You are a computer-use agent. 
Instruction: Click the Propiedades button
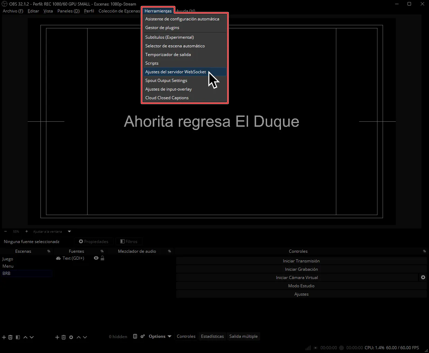click(93, 242)
